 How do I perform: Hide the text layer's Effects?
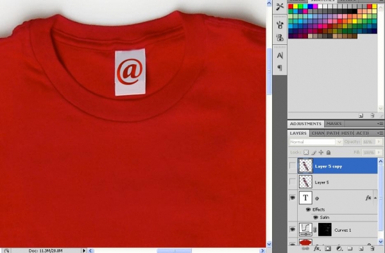(x=308, y=209)
